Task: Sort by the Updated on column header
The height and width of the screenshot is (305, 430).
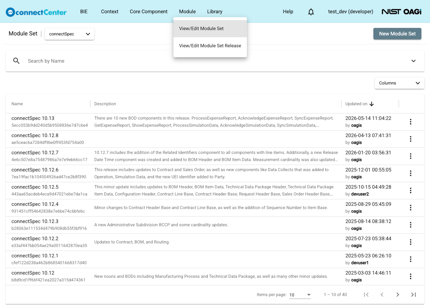Action: click(356, 104)
